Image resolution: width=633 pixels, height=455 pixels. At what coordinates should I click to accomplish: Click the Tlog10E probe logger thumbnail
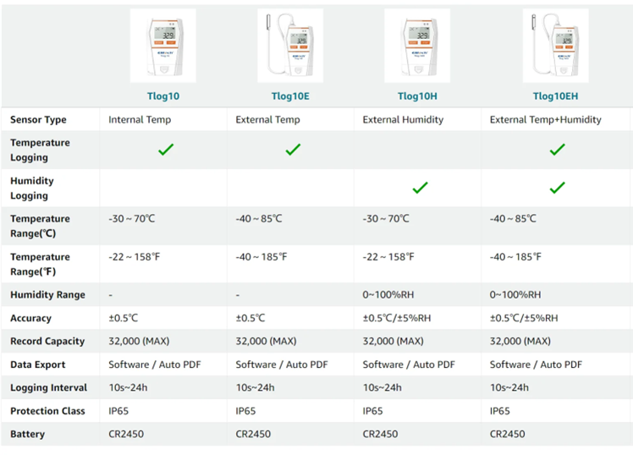coord(290,46)
